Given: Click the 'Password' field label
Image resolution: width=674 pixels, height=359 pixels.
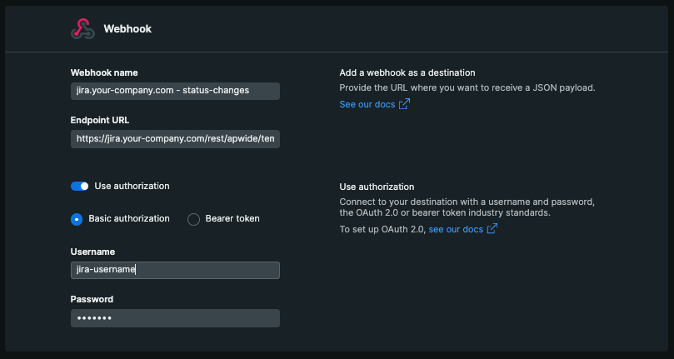Looking at the screenshot, I should tap(92, 299).
